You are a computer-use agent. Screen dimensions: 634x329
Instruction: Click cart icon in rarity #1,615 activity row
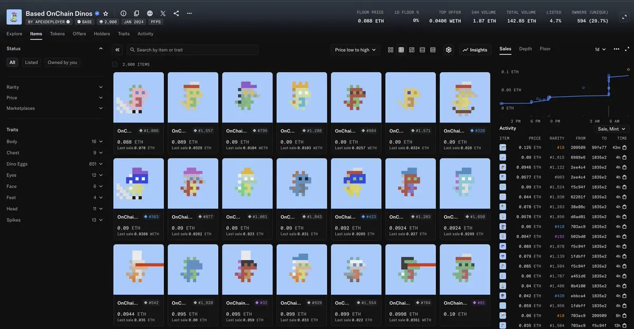coord(624,157)
